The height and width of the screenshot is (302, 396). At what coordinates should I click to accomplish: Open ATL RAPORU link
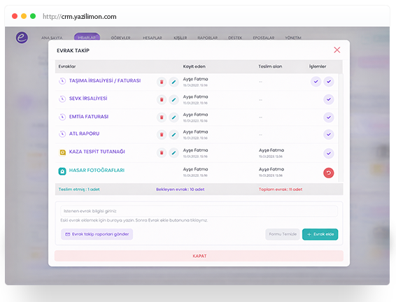pyautogui.click(x=84, y=134)
